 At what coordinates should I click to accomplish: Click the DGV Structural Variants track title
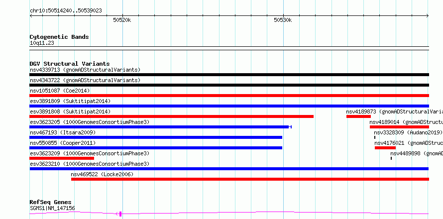(70, 64)
